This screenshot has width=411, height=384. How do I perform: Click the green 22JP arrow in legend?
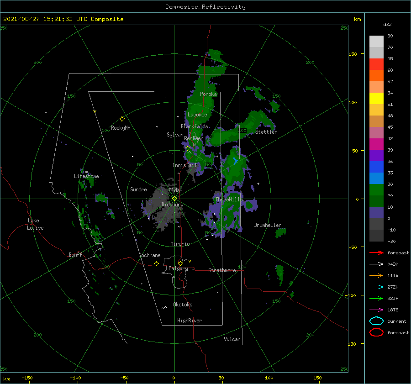click(376, 298)
